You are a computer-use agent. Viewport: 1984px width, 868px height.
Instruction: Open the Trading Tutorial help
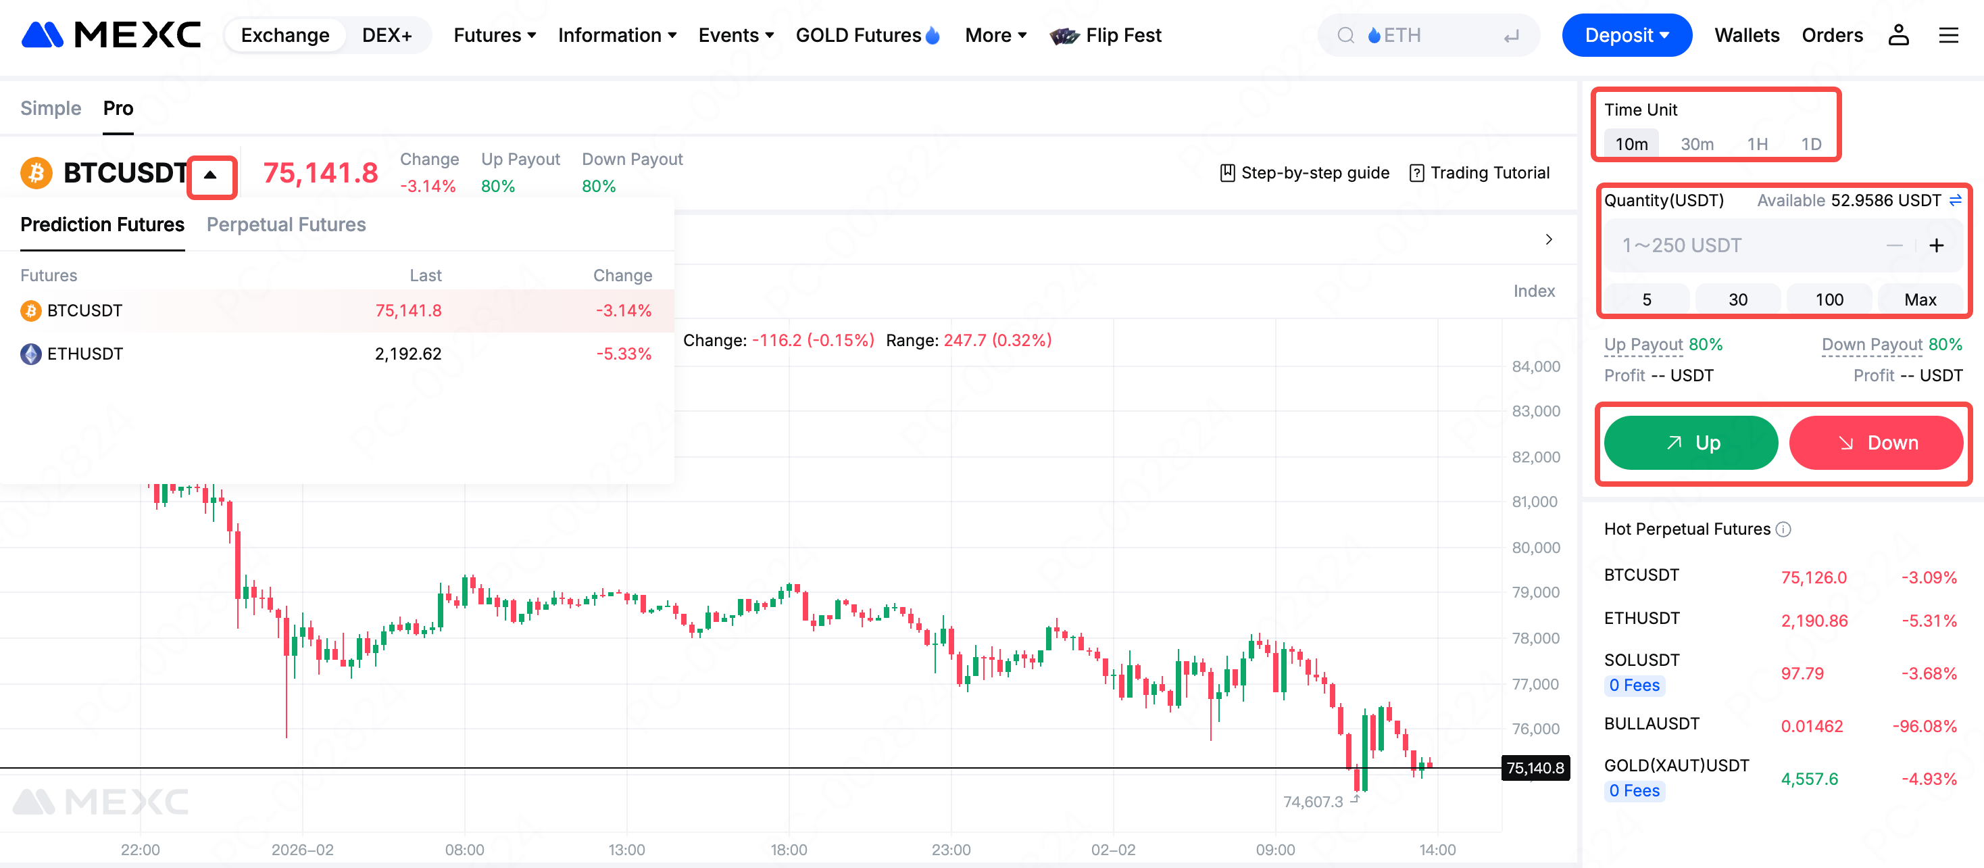pos(1479,172)
